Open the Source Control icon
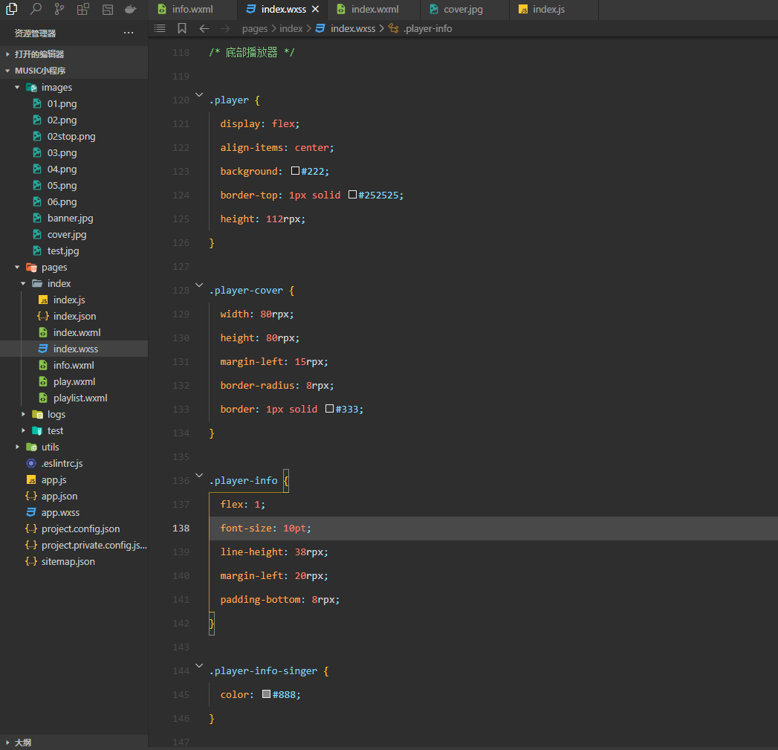778x750 pixels. 59,9
